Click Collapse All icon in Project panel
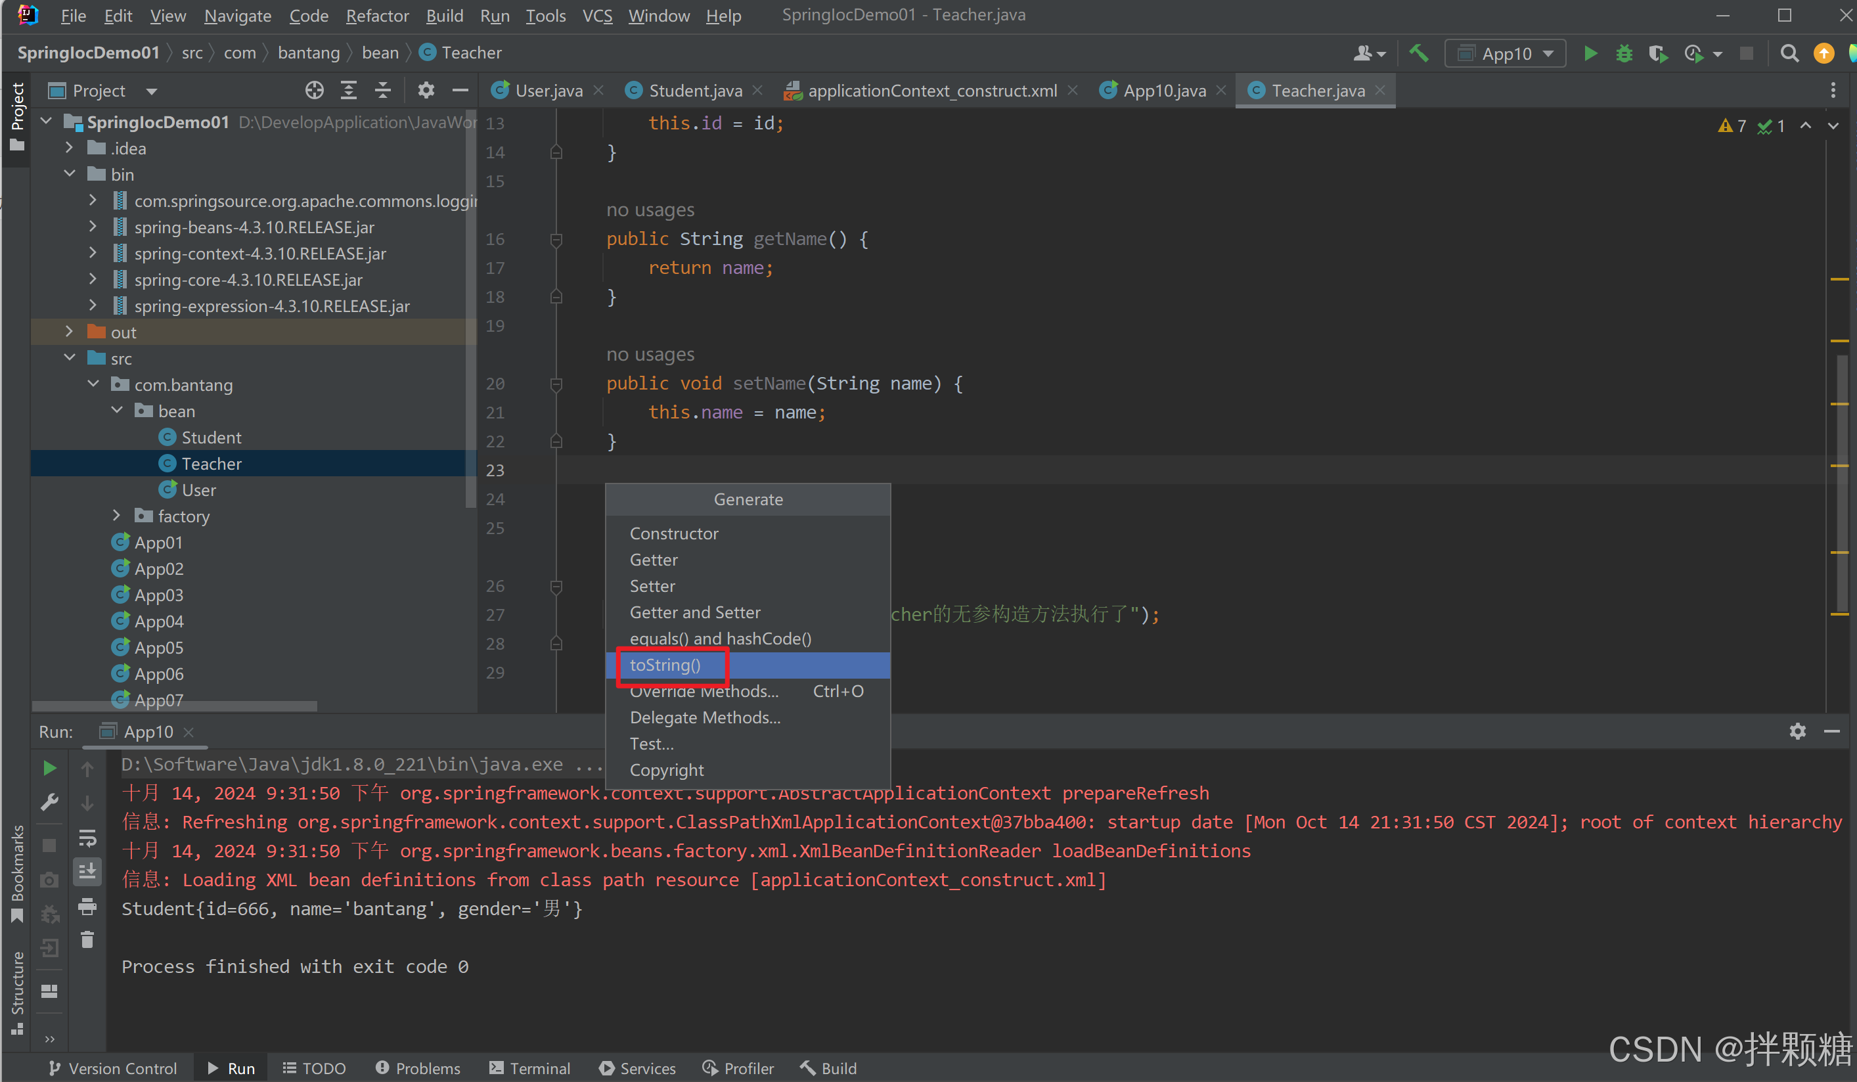Image resolution: width=1857 pixels, height=1082 pixels. (382, 91)
